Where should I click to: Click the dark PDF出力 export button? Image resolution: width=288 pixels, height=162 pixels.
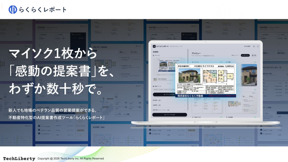(x=245, y=55)
